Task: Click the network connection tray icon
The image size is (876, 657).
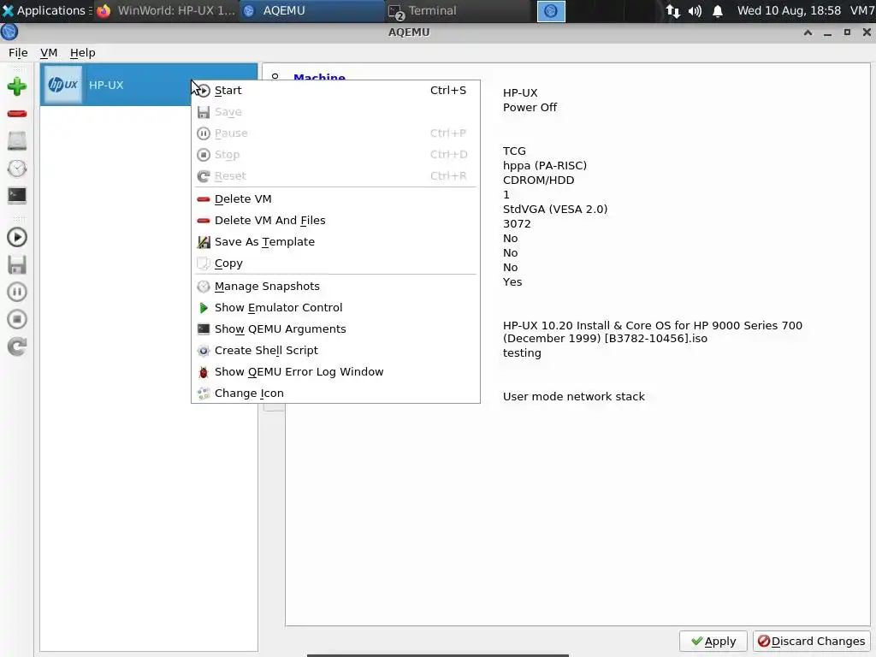Action: click(672, 11)
